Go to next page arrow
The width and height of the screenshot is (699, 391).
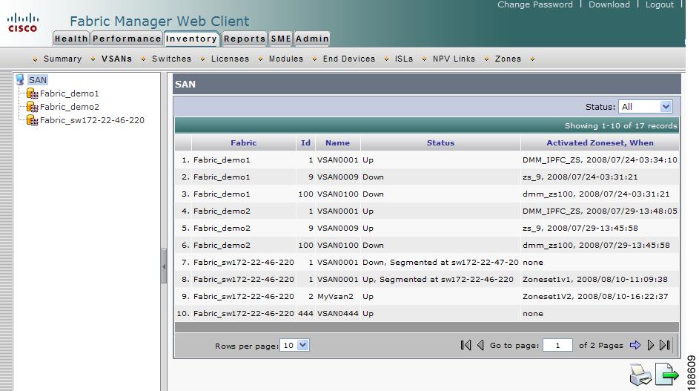point(650,345)
